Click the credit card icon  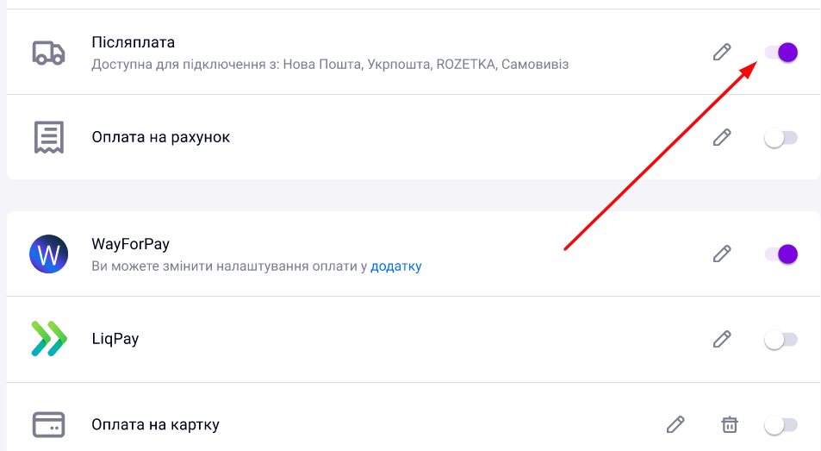click(x=49, y=424)
